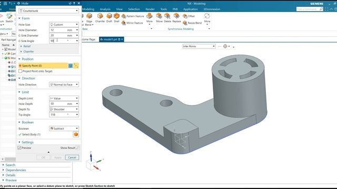Click the Find a Command search icon
337x189 pixels.
[x=321, y=9]
